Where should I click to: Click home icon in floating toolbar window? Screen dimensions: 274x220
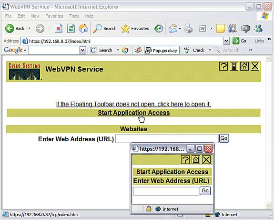click(x=196, y=159)
